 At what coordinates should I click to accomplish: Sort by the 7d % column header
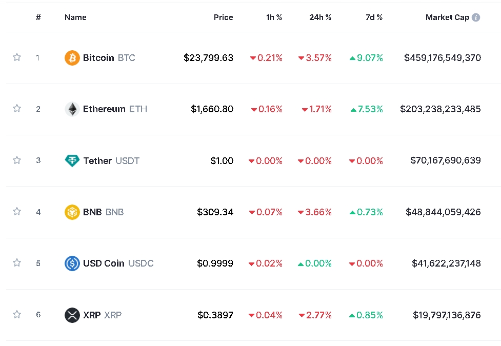point(374,17)
